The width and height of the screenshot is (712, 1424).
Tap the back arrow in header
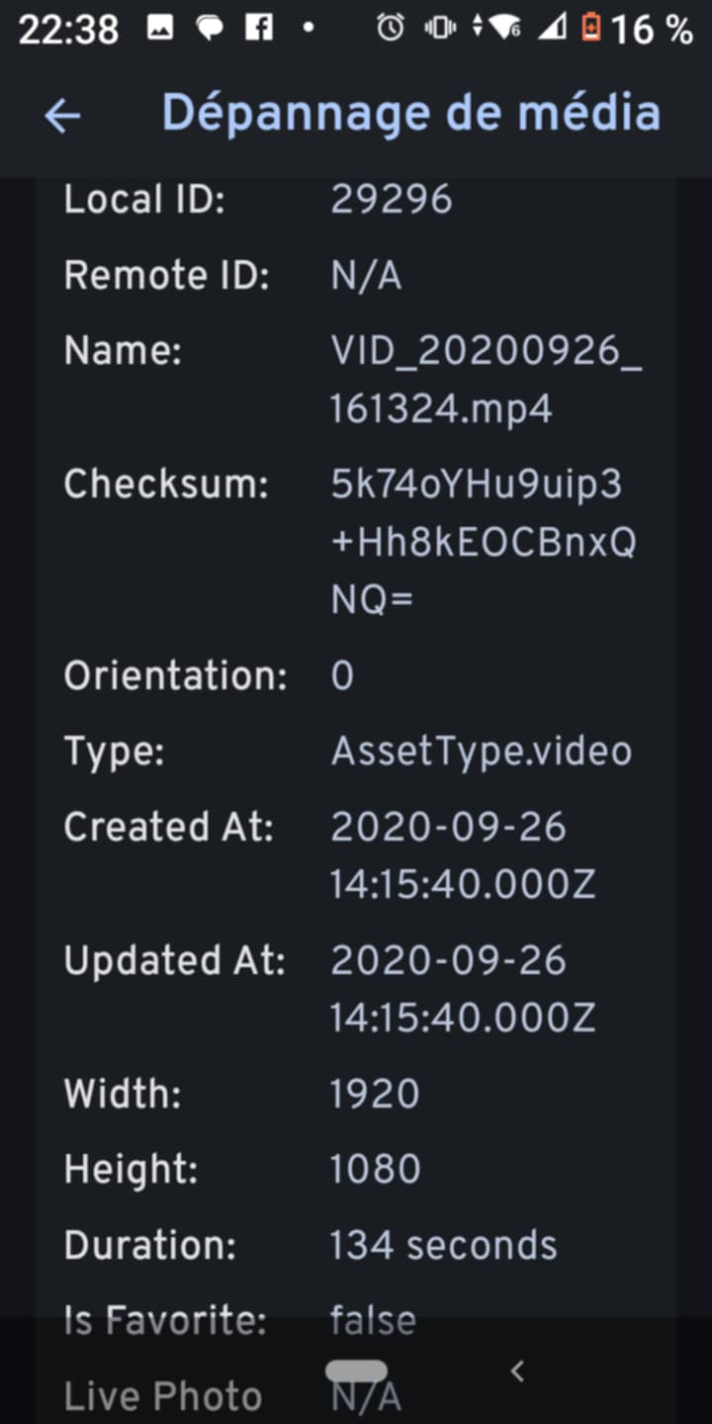tap(61, 116)
